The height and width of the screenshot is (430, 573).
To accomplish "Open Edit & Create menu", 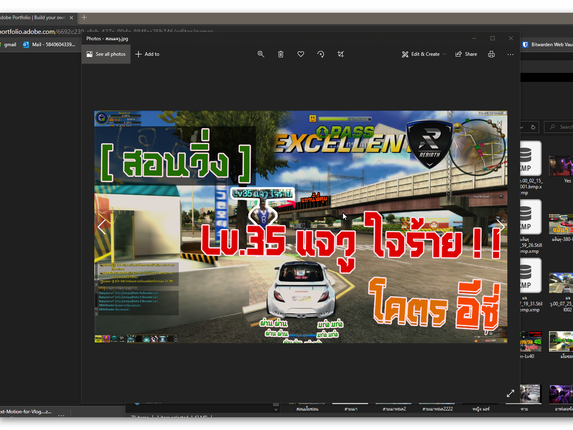I will pos(424,54).
